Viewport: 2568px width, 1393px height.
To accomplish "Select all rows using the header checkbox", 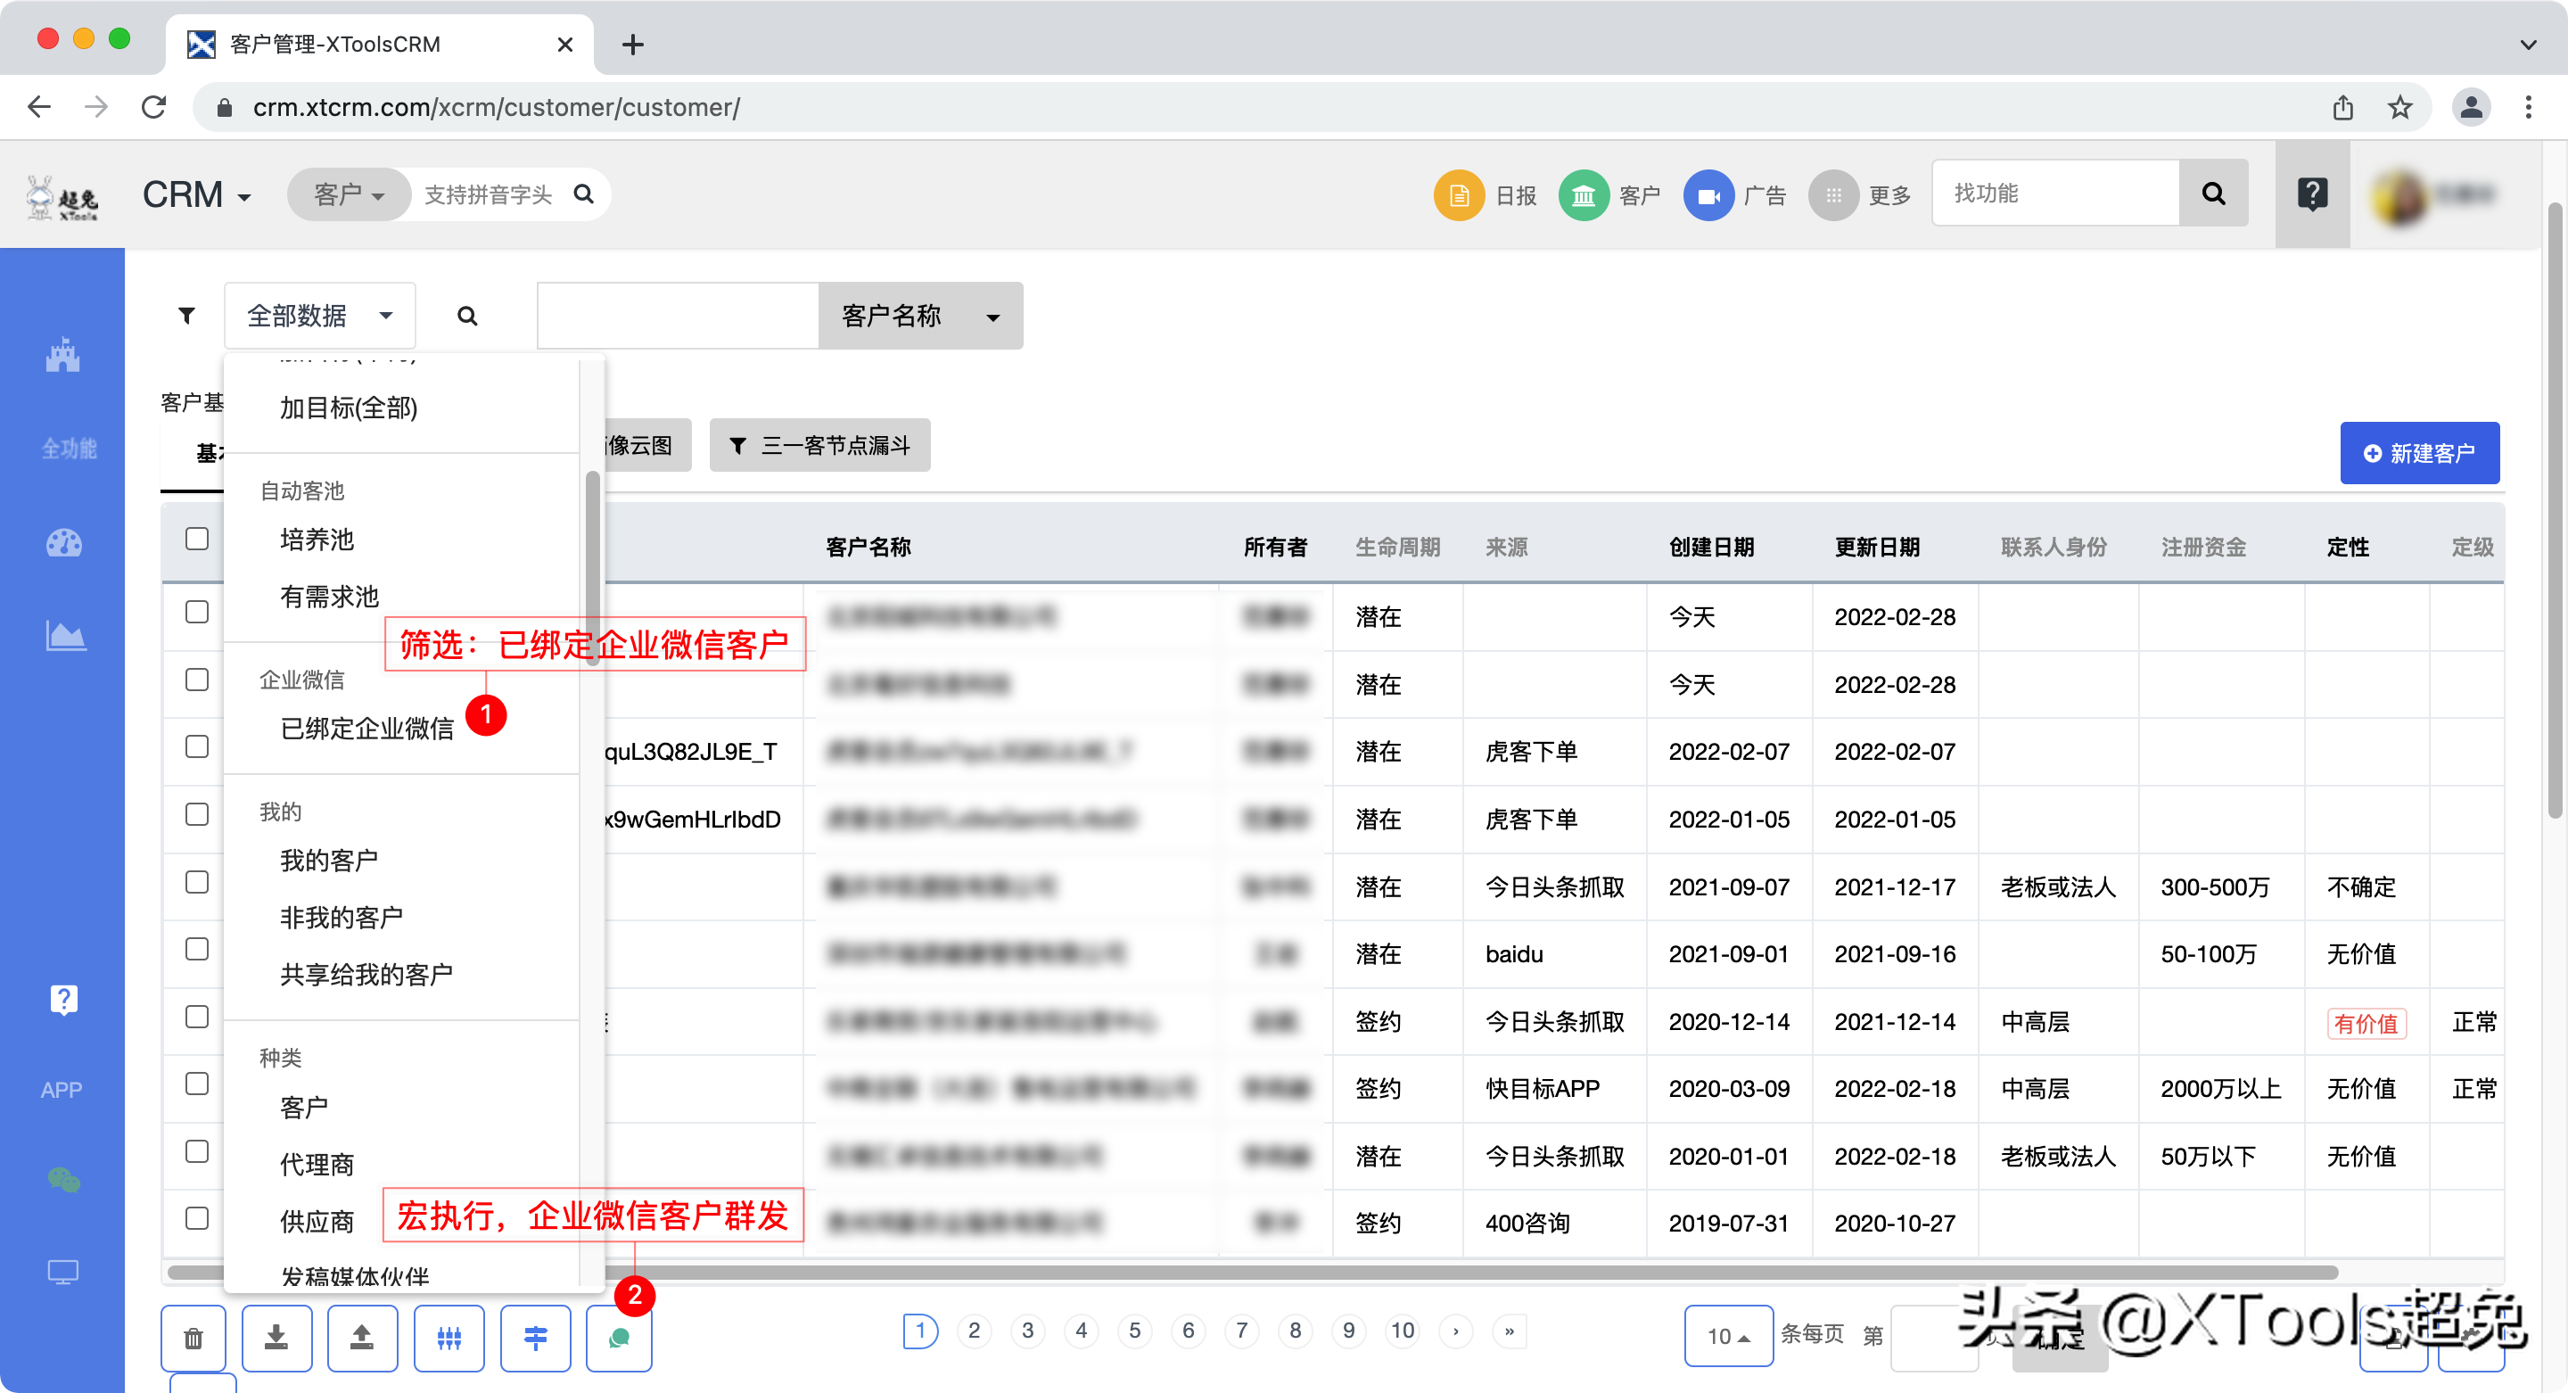I will click(x=195, y=539).
